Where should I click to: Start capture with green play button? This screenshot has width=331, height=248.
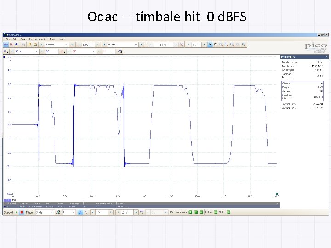pos(16,212)
